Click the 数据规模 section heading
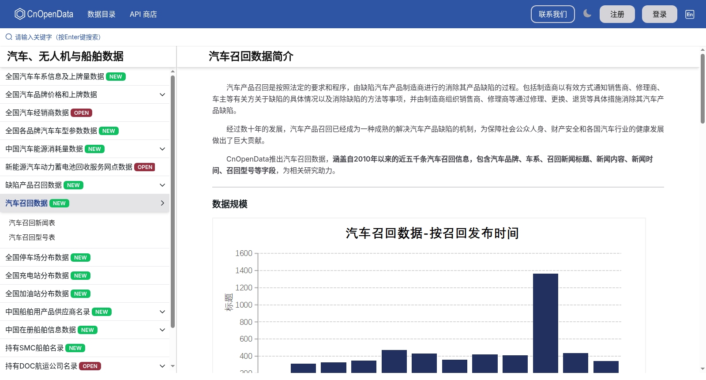This screenshot has height=380, width=706. [x=230, y=204]
